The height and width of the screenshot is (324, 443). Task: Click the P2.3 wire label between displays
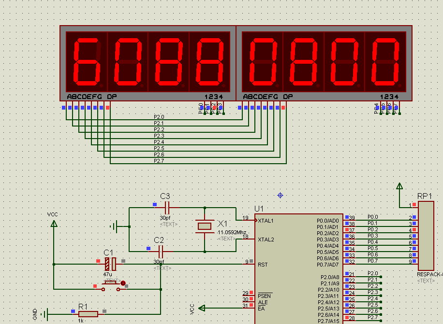click(x=159, y=136)
